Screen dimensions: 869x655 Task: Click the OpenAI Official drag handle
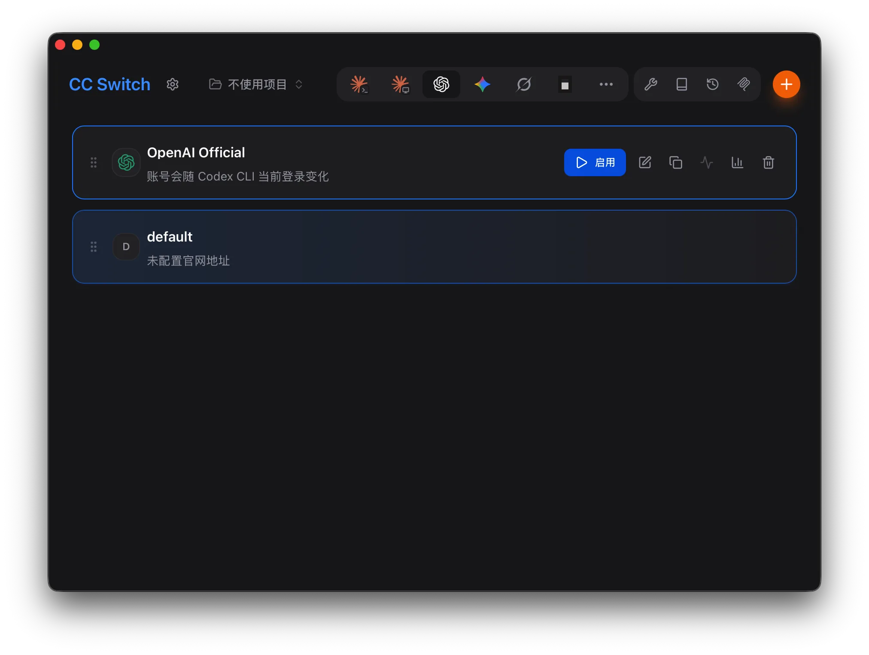click(x=94, y=162)
